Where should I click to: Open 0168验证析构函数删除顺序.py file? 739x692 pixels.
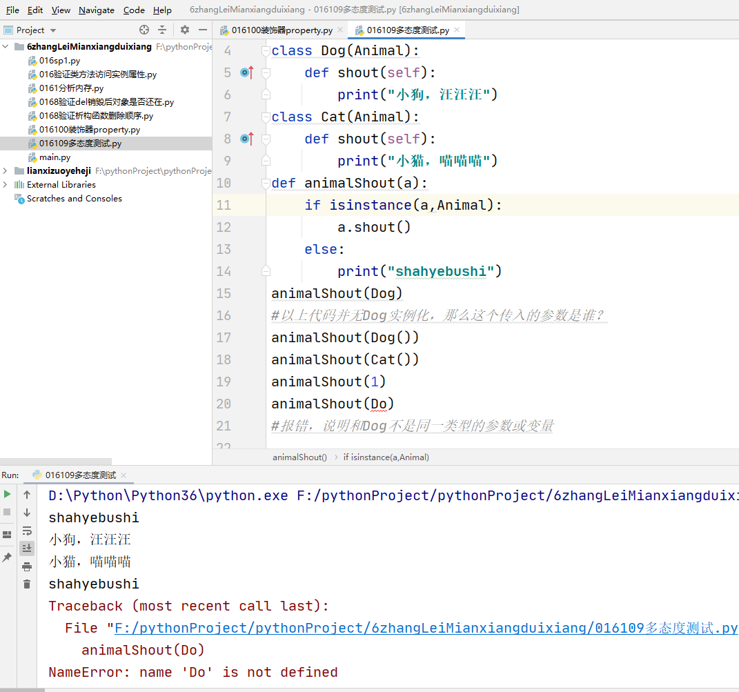tap(96, 115)
